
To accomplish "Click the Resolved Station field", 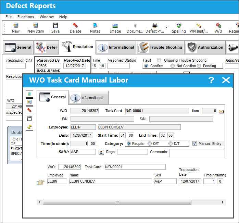I will point(118,66).
